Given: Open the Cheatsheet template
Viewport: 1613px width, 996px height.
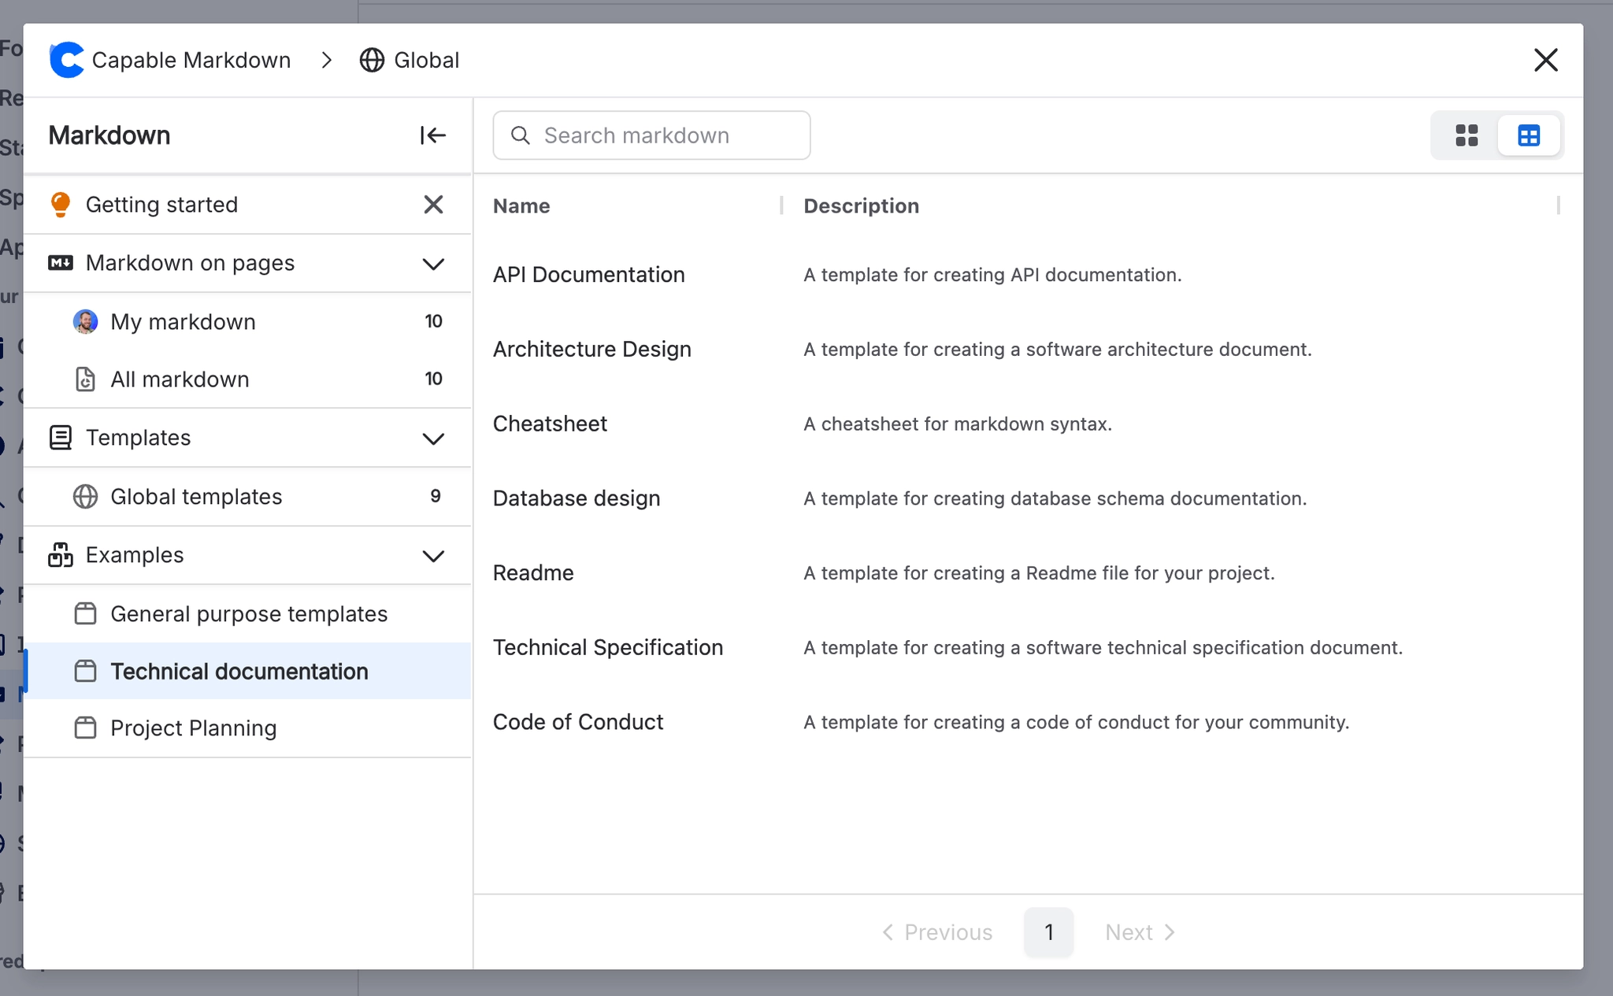Looking at the screenshot, I should click(550, 424).
